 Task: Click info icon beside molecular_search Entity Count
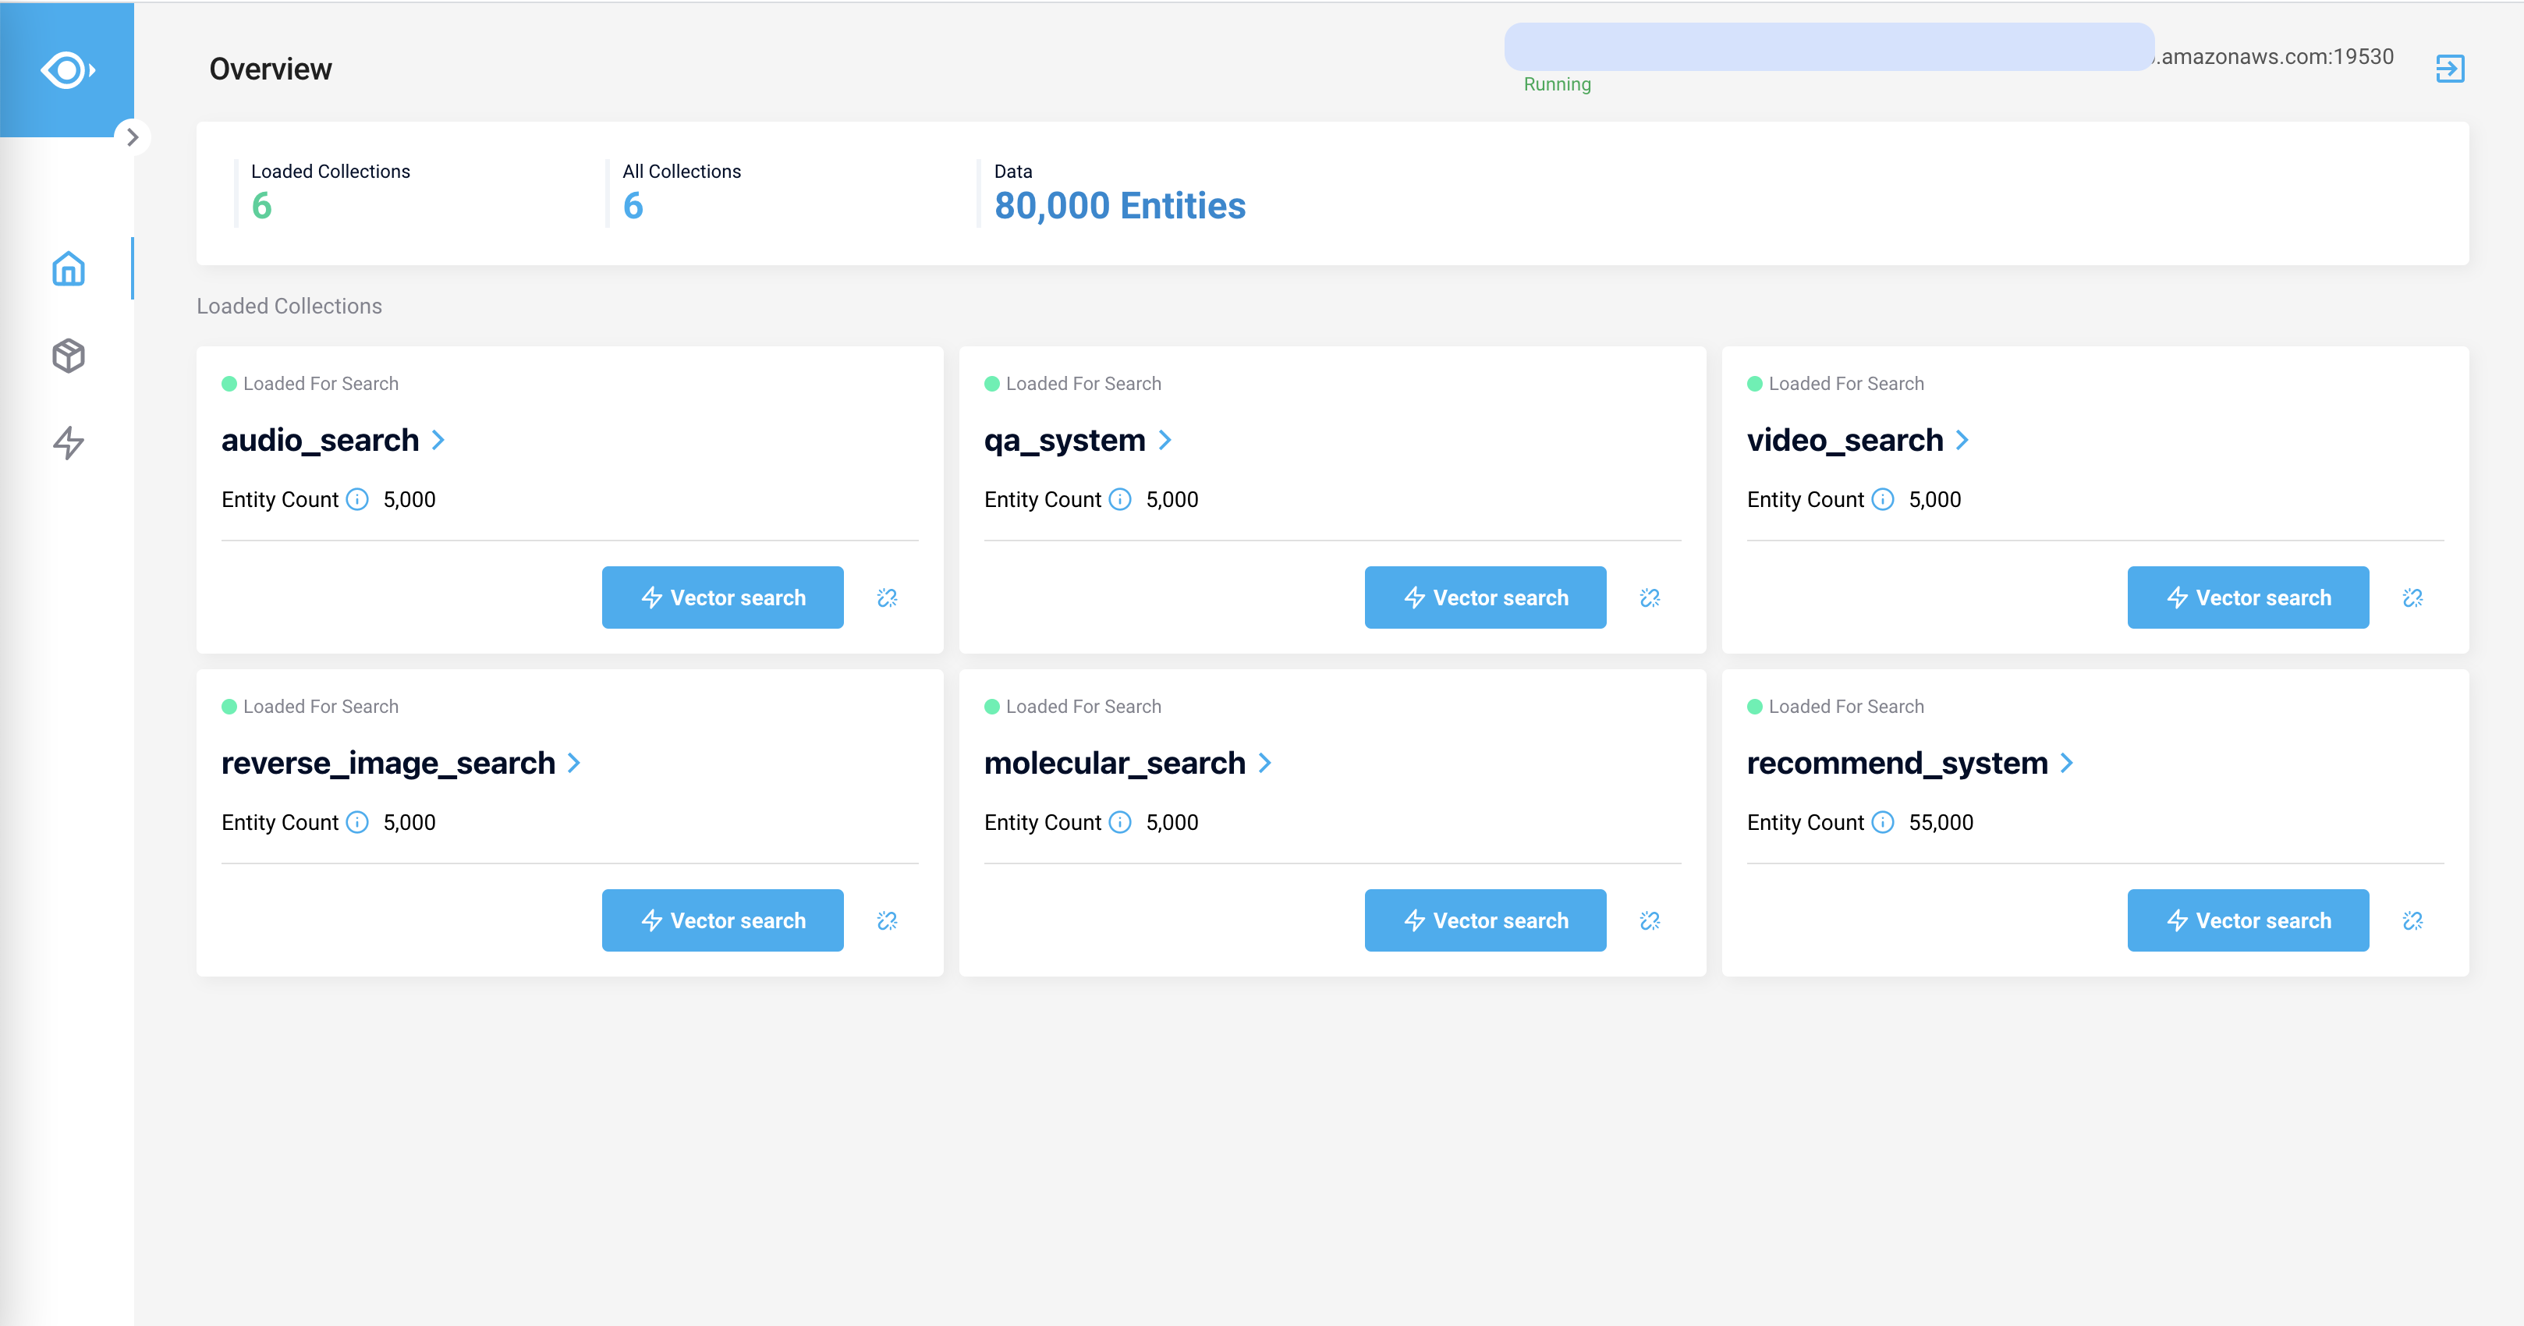pos(1120,822)
